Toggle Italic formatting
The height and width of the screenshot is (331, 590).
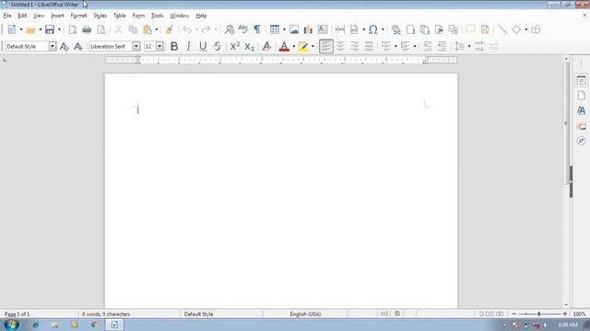point(188,46)
